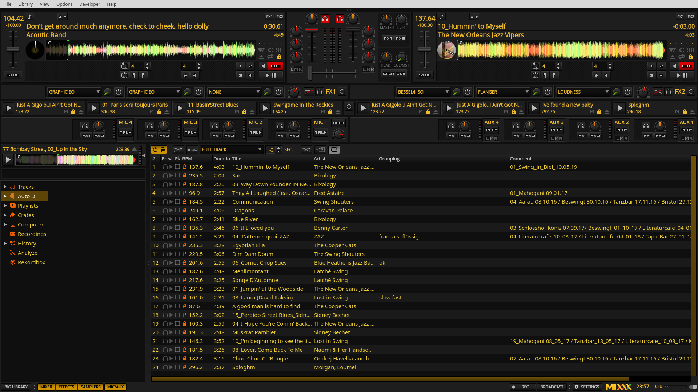Tick the played checkbox for track San
Image resolution: width=698 pixels, height=392 pixels.
pos(177,176)
